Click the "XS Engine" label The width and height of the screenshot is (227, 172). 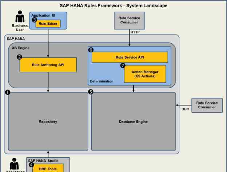[x=21, y=48]
